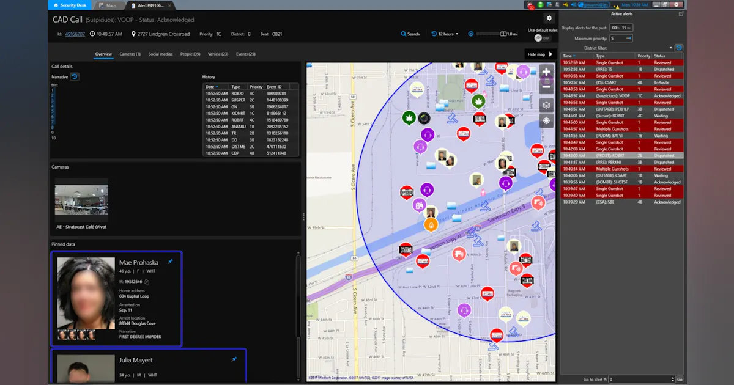Click the panel splitter handle beside the map
This screenshot has width=734, height=385.
point(303,216)
